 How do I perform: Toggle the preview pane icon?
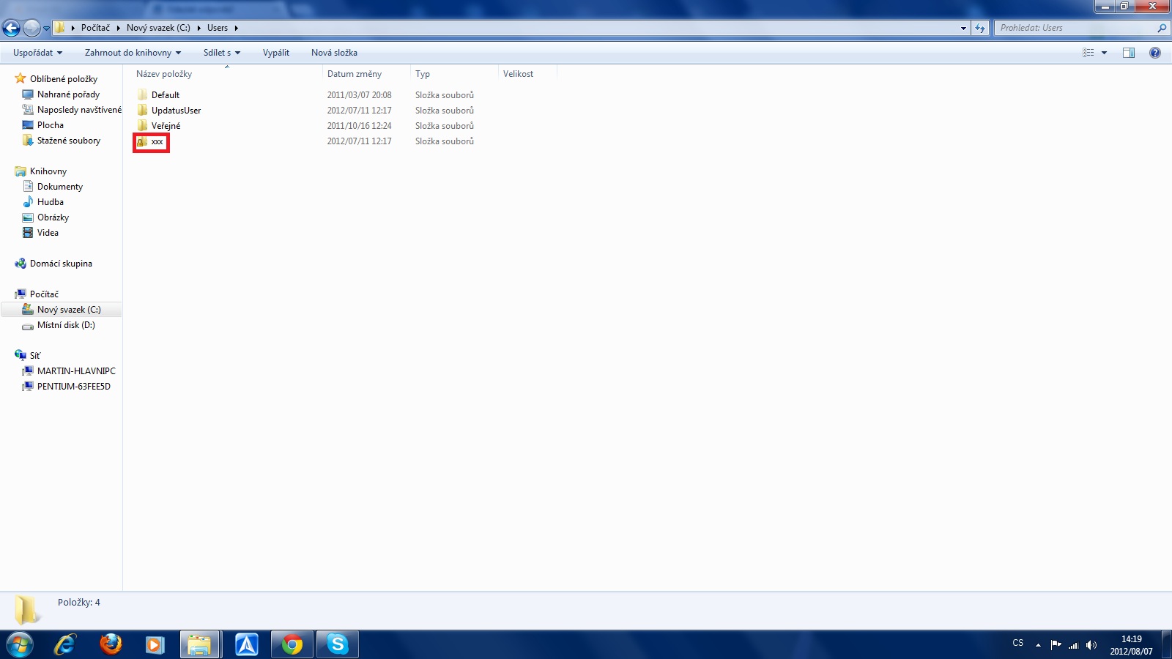(x=1129, y=53)
